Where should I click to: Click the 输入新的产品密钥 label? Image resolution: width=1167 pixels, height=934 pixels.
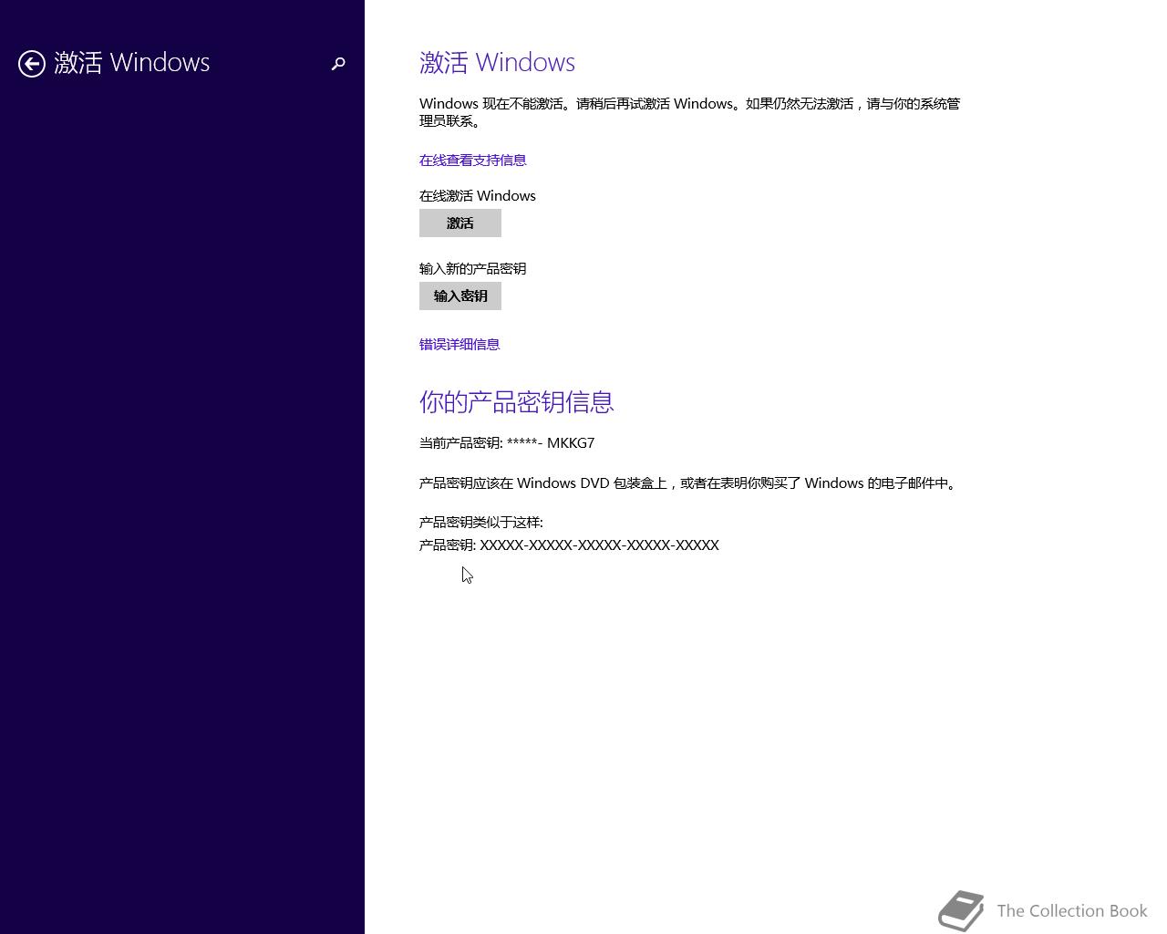(x=472, y=269)
